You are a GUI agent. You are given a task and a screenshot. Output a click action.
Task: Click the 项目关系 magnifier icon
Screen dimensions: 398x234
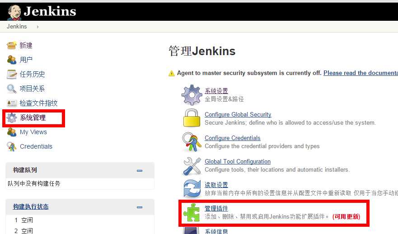12,89
